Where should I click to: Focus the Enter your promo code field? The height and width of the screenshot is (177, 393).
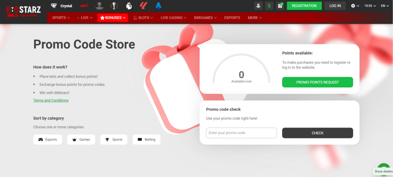point(241,133)
